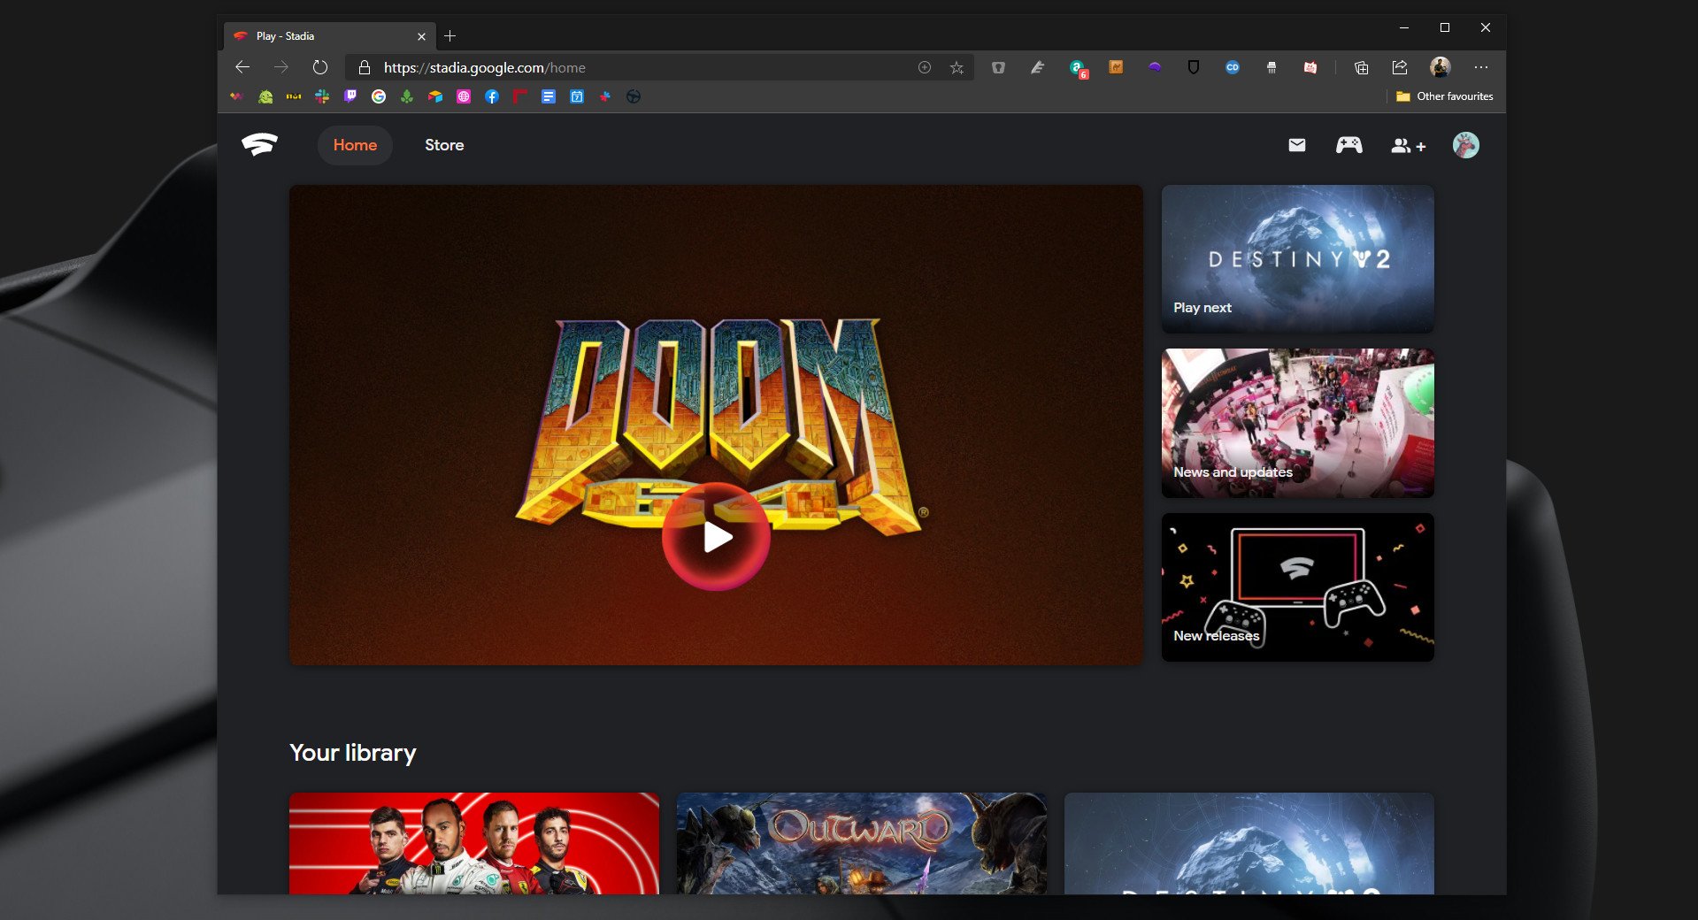Screen dimensions: 1698x920
Task: Open the red calendar face extension
Action: click(1310, 67)
